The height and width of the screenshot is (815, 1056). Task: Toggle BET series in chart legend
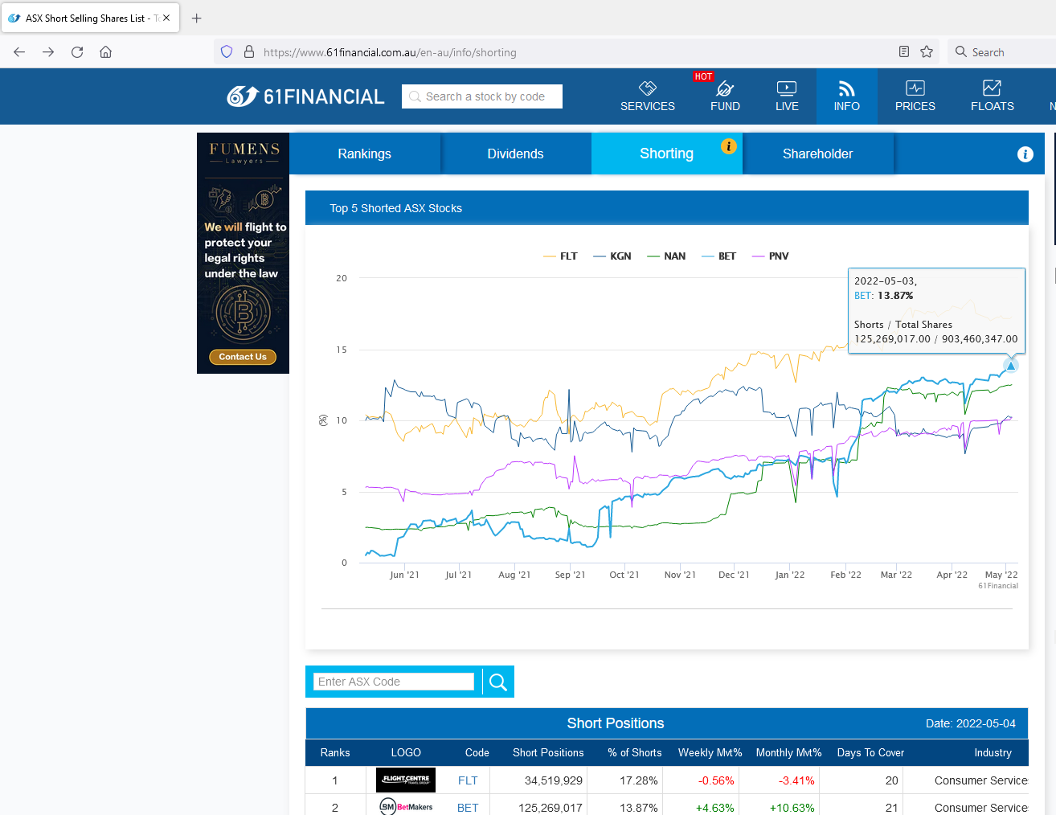pos(719,256)
